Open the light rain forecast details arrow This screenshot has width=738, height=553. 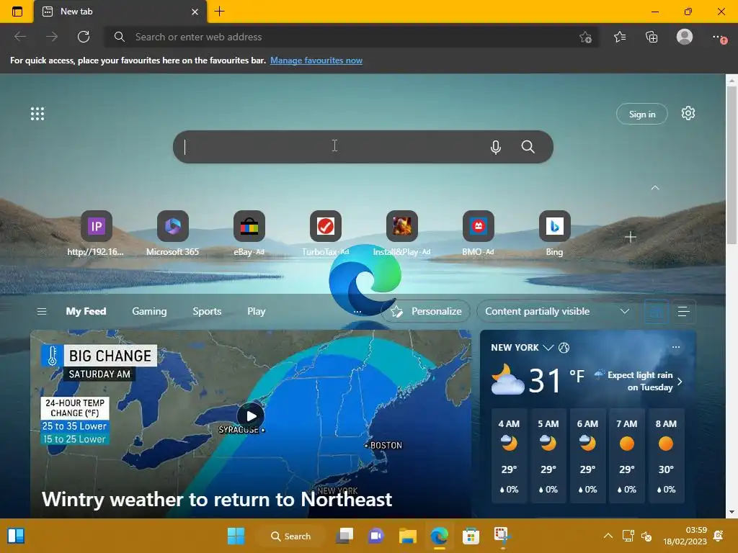tap(680, 382)
